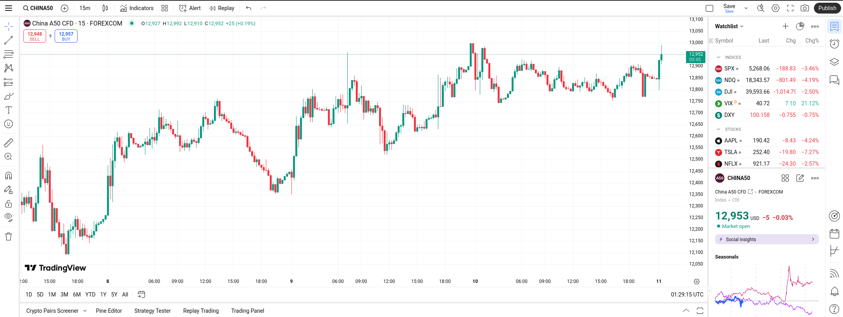Expand the bottom panel chevron
This screenshot has height=317, width=843.
(x=686, y=311)
